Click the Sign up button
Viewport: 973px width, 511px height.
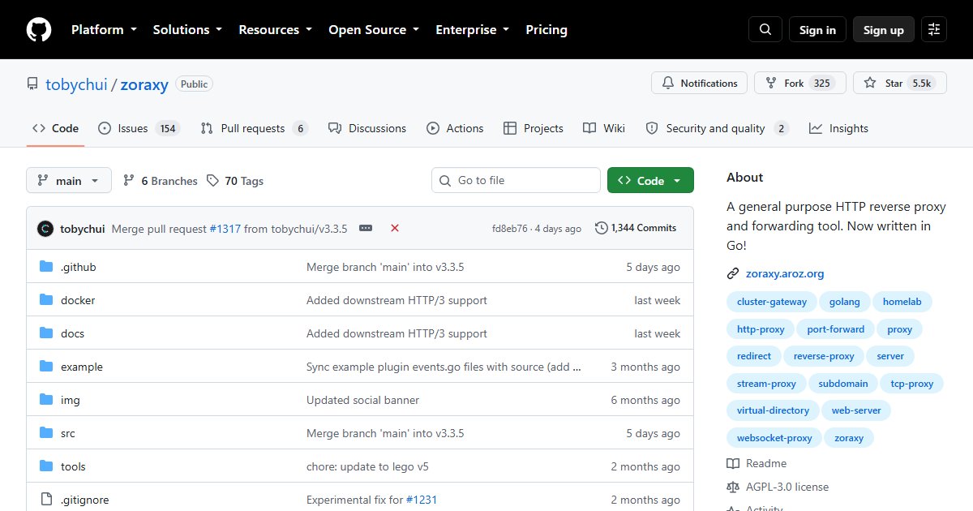point(884,30)
